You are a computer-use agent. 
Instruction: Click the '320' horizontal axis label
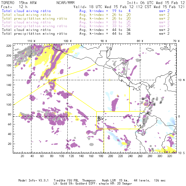point(170,156)
